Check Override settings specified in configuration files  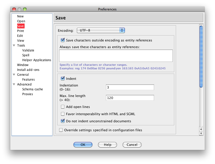click(61, 130)
